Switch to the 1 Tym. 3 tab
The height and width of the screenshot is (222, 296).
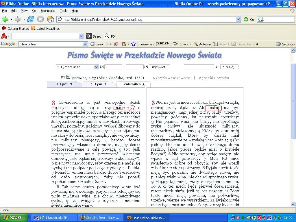[64, 84]
